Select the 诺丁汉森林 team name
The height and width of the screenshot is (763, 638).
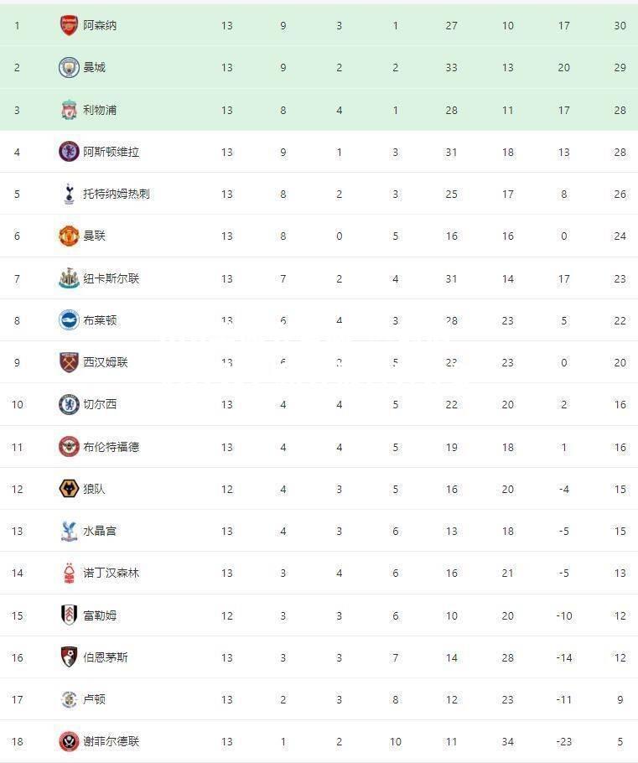click(111, 573)
